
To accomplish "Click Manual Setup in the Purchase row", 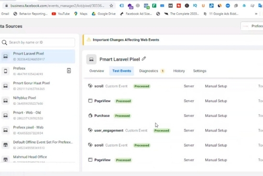I will click(216, 116).
